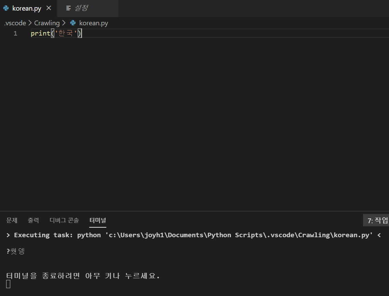Image resolution: width=389 pixels, height=296 pixels.
Task: Open the 디버그 콘솔 panel
Action: tap(64, 220)
